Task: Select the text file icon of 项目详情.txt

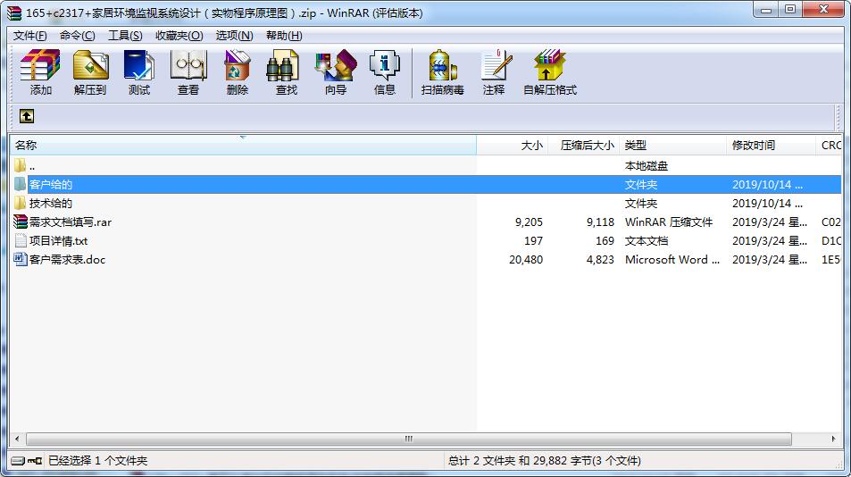Action: 20,240
